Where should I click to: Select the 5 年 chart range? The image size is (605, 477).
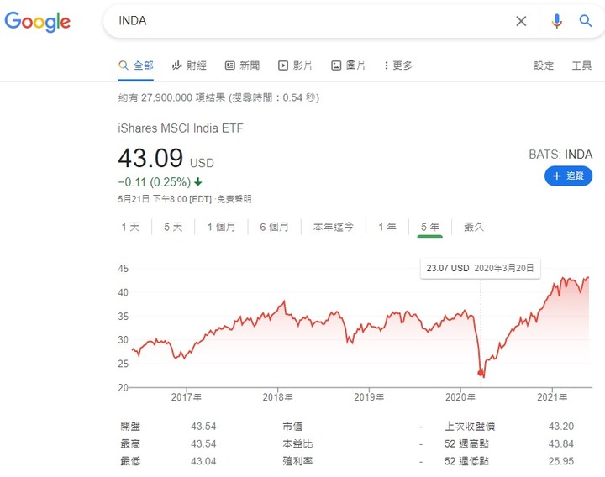[430, 227]
